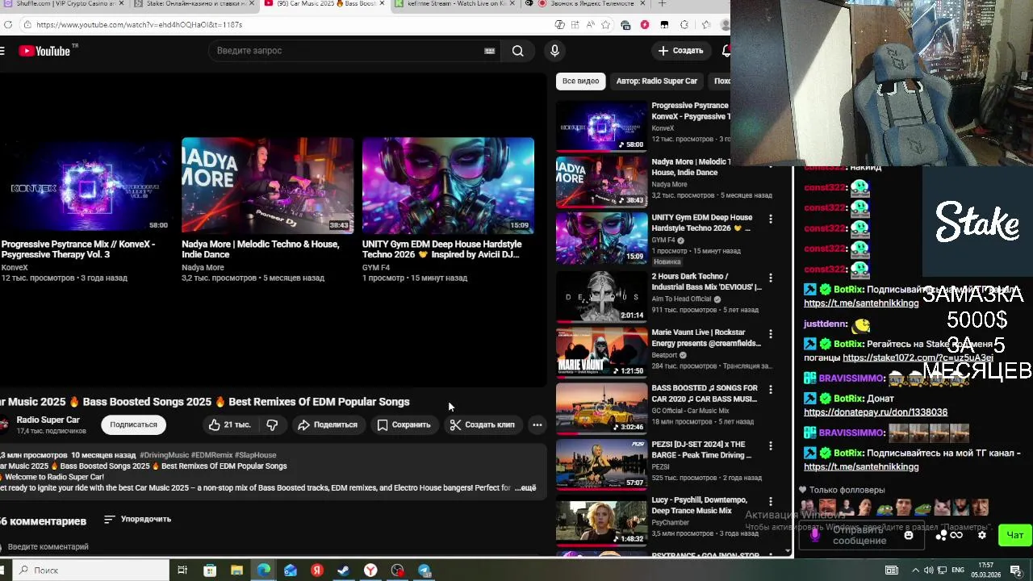Reload the page with the browser refresh icon
This screenshot has height=581, width=1033.
7,25
